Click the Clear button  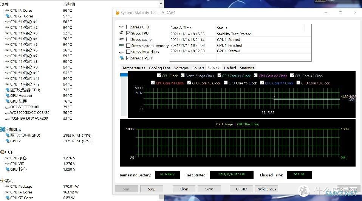pyautogui.click(x=184, y=189)
